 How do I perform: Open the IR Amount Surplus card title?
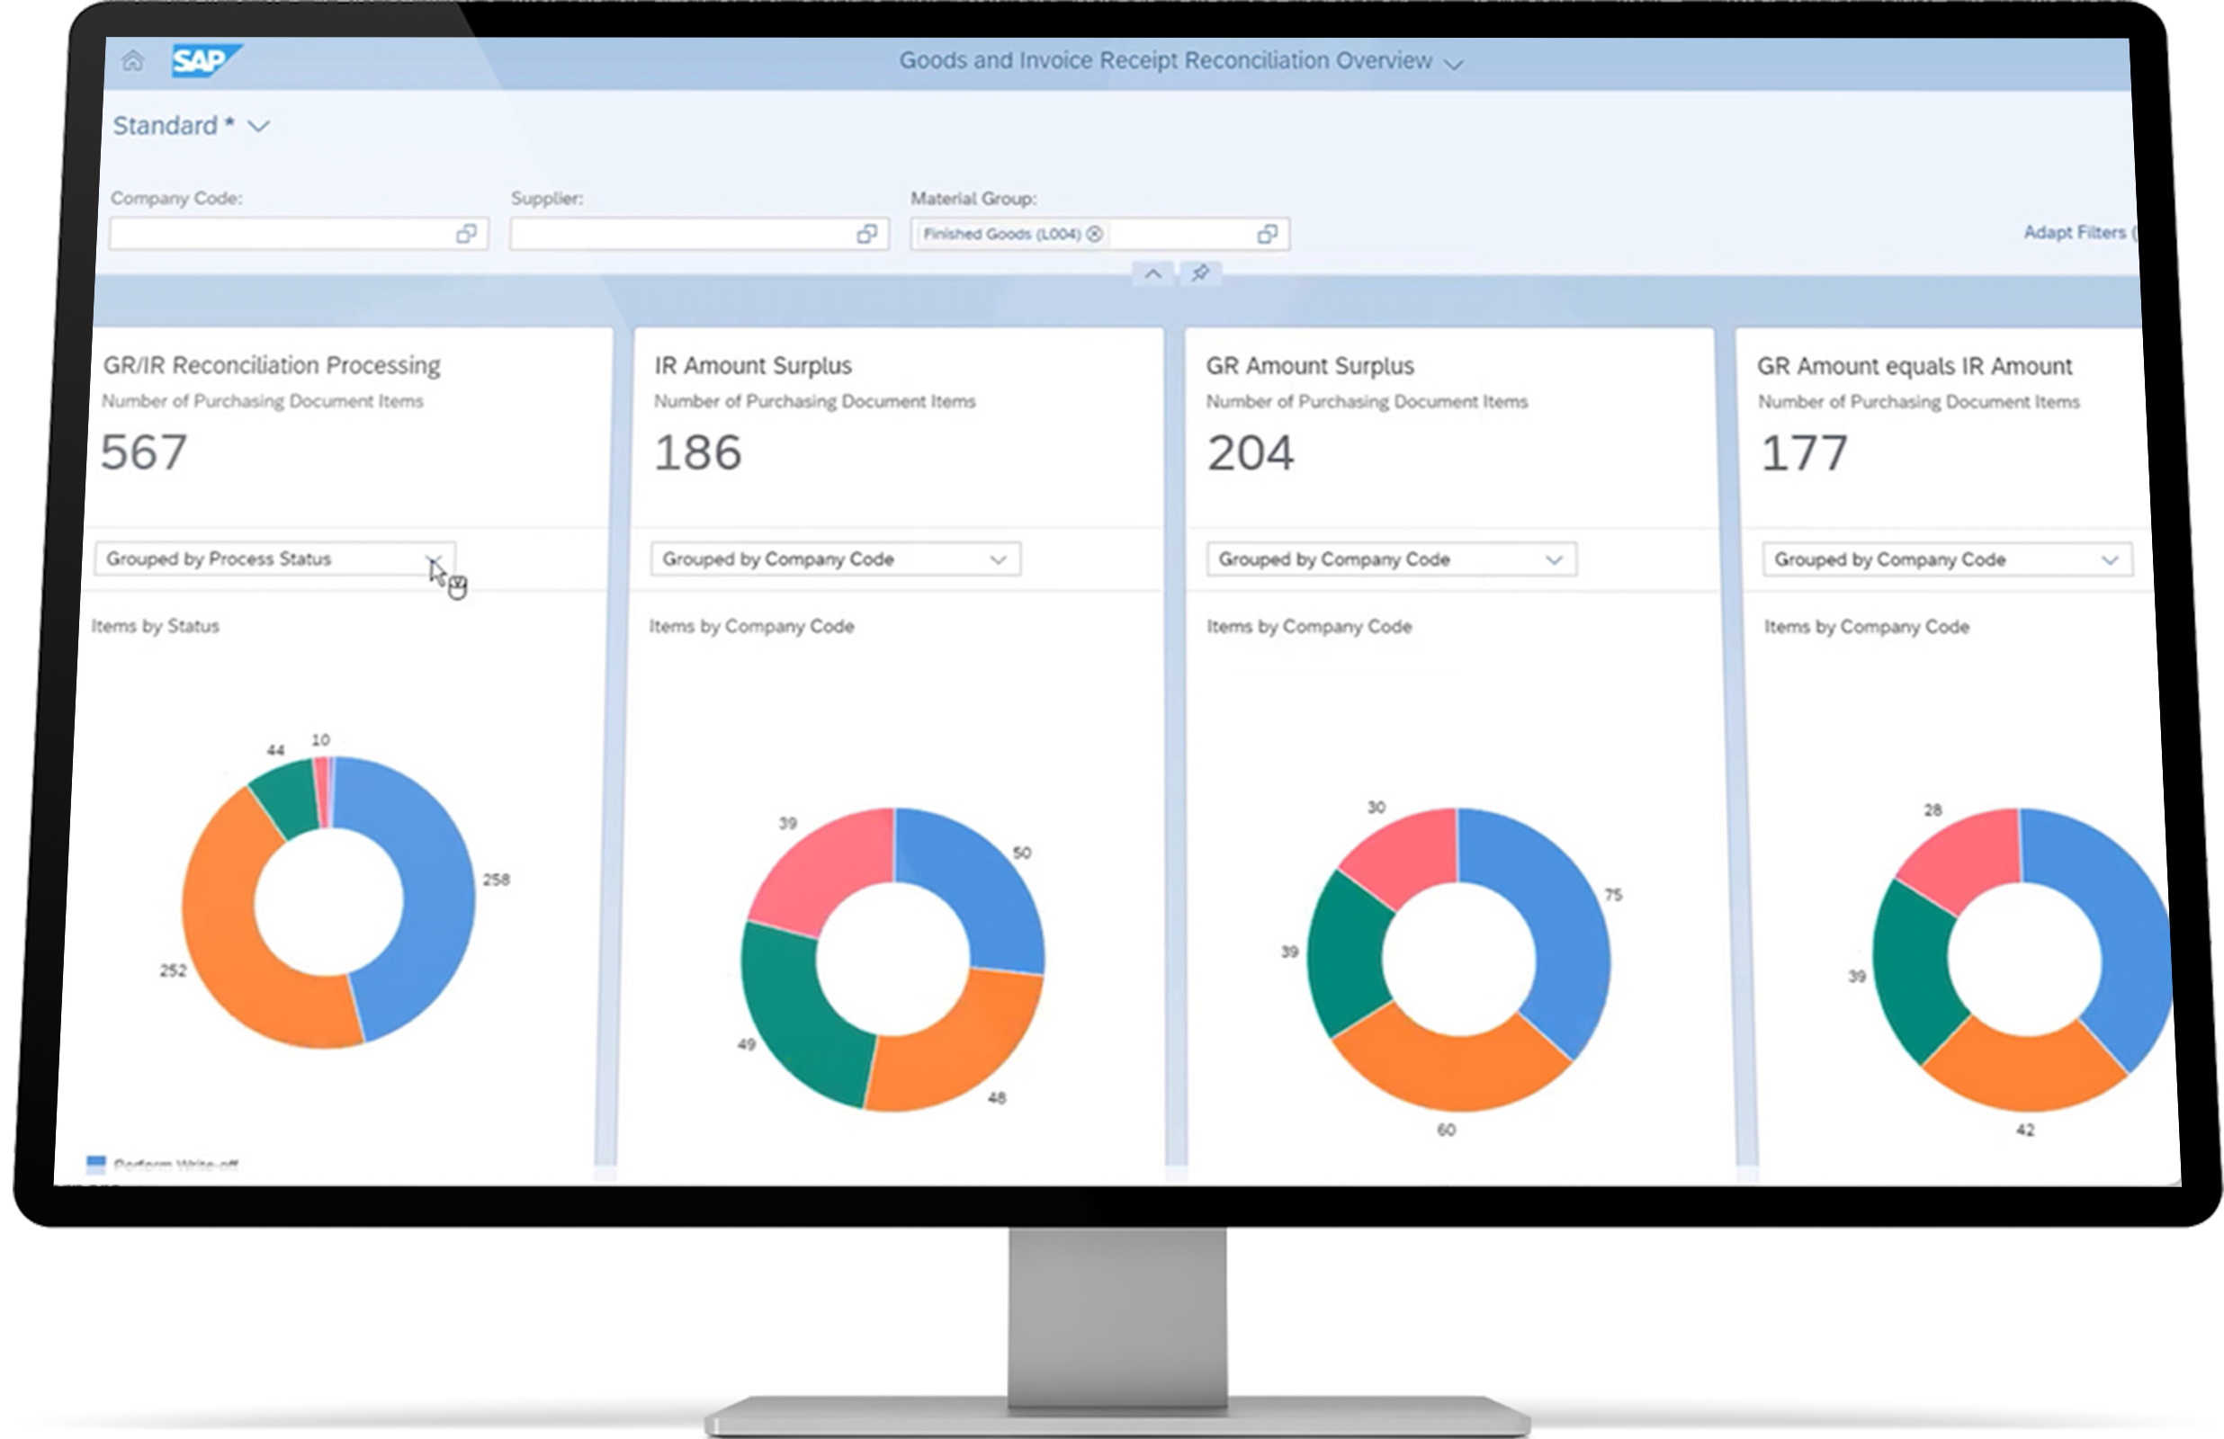[752, 365]
